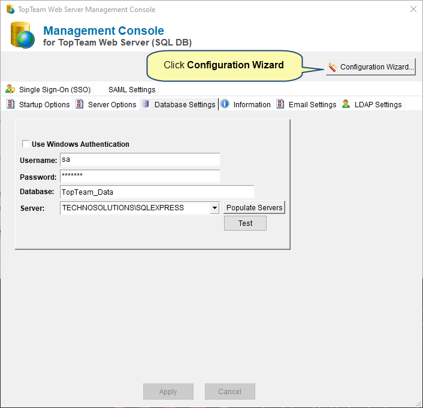Select the Server Options tab

coord(106,104)
